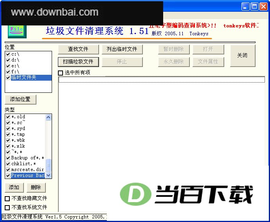The width and height of the screenshot is (270, 222).
Task: Click the type list scrollbar thumb
Action: tap(49, 165)
